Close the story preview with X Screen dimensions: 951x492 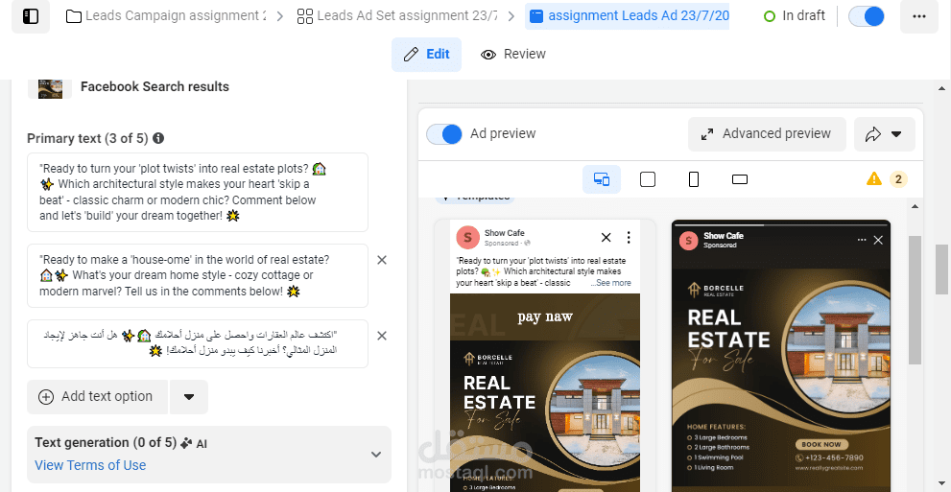click(878, 241)
